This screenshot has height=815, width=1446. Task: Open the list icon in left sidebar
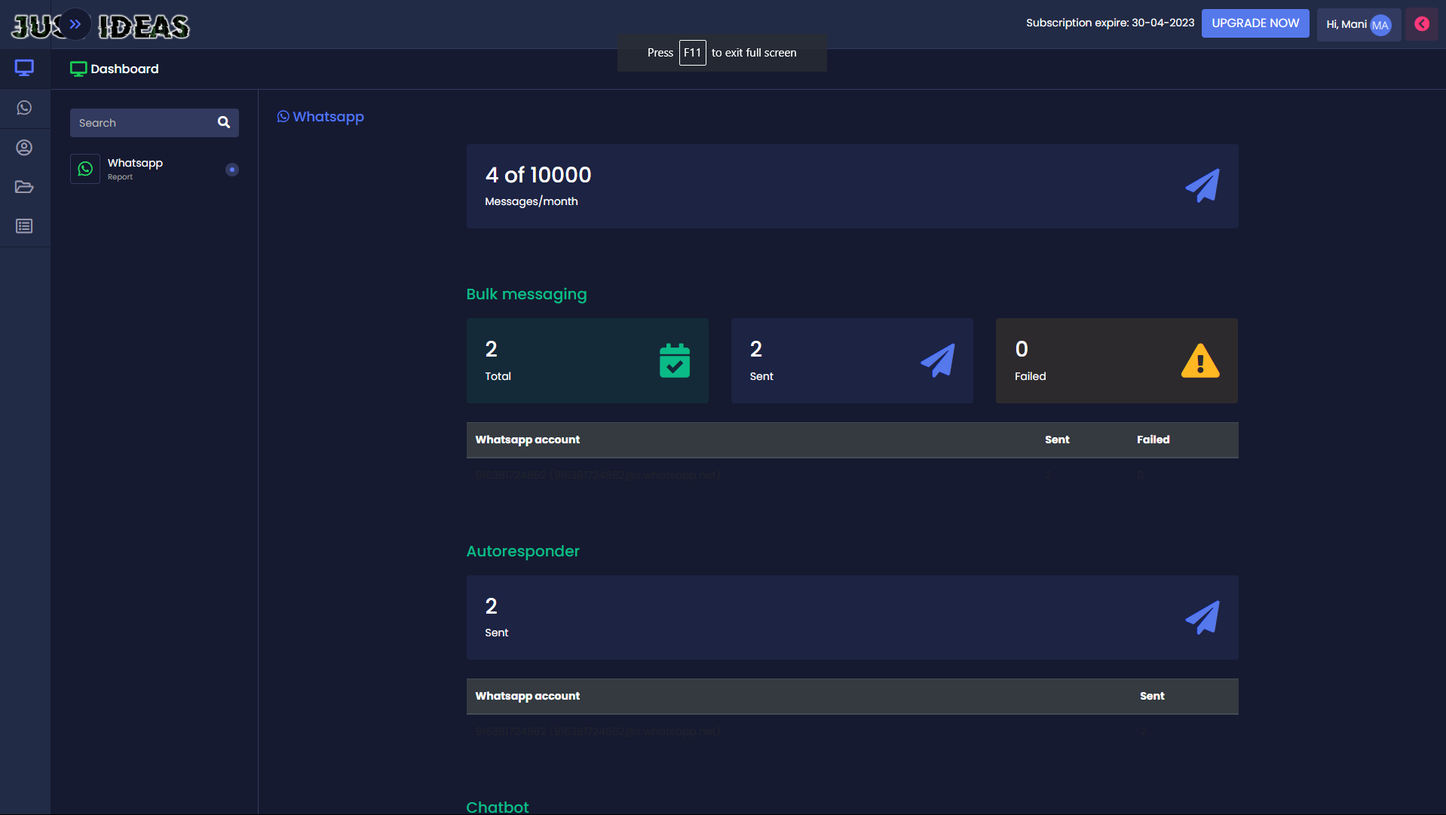click(x=24, y=226)
